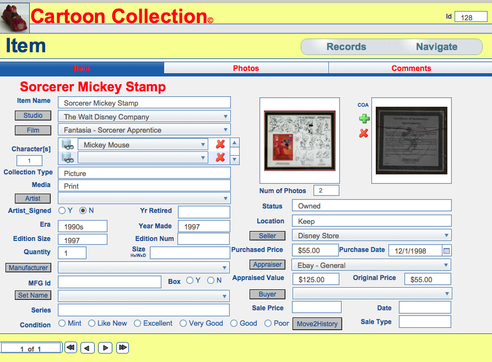Viewport: 492px width, 362px height.
Task: Open the Sorcerer Mickey stamp photo thumbnail
Action: coord(300,140)
